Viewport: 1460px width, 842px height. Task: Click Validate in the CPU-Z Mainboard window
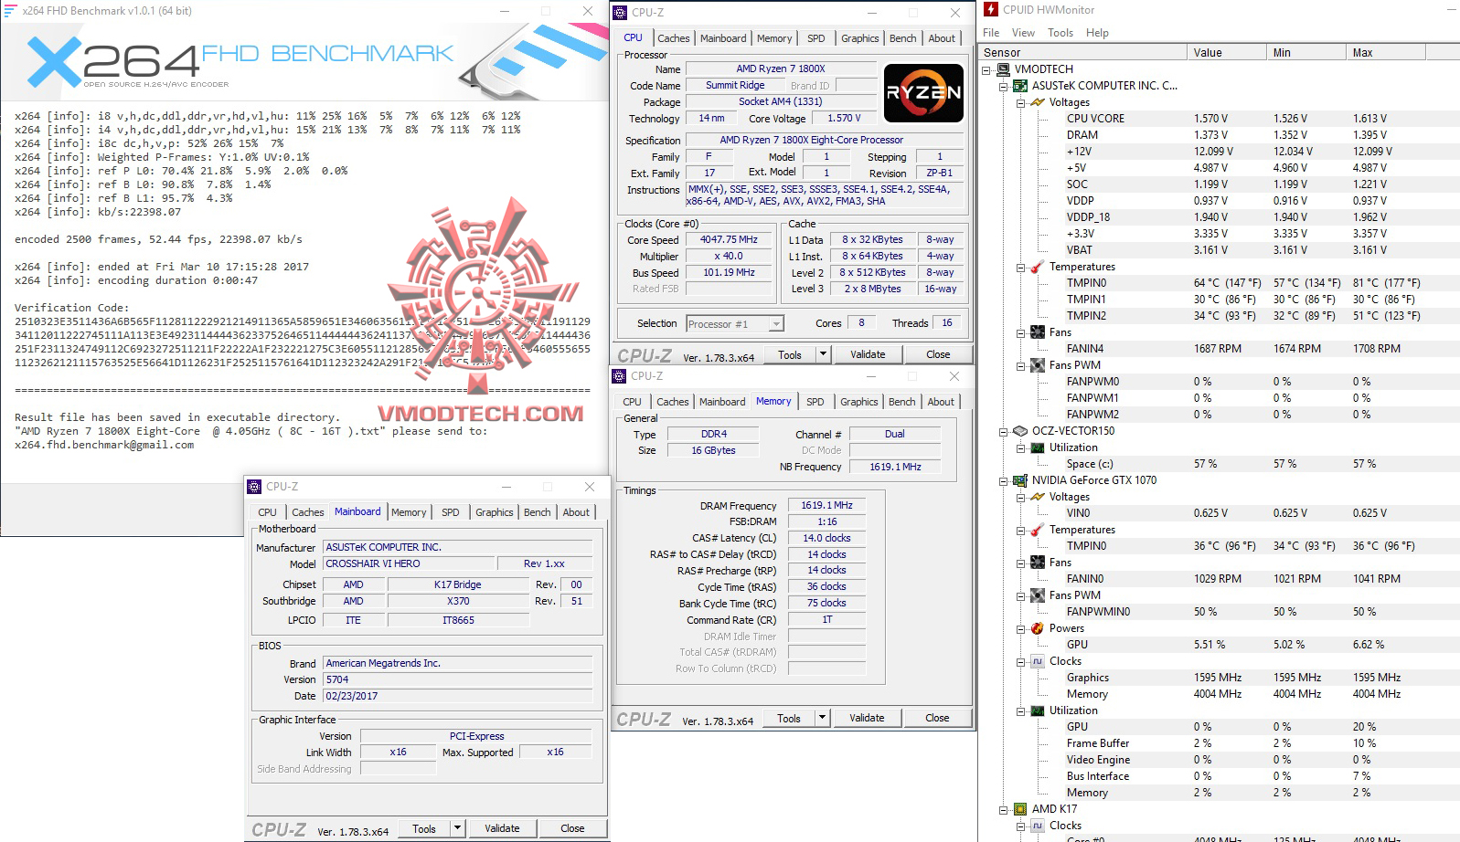pos(502,828)
